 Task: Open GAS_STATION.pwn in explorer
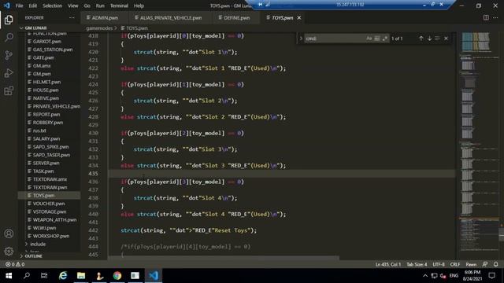click(x=53, y=50)
